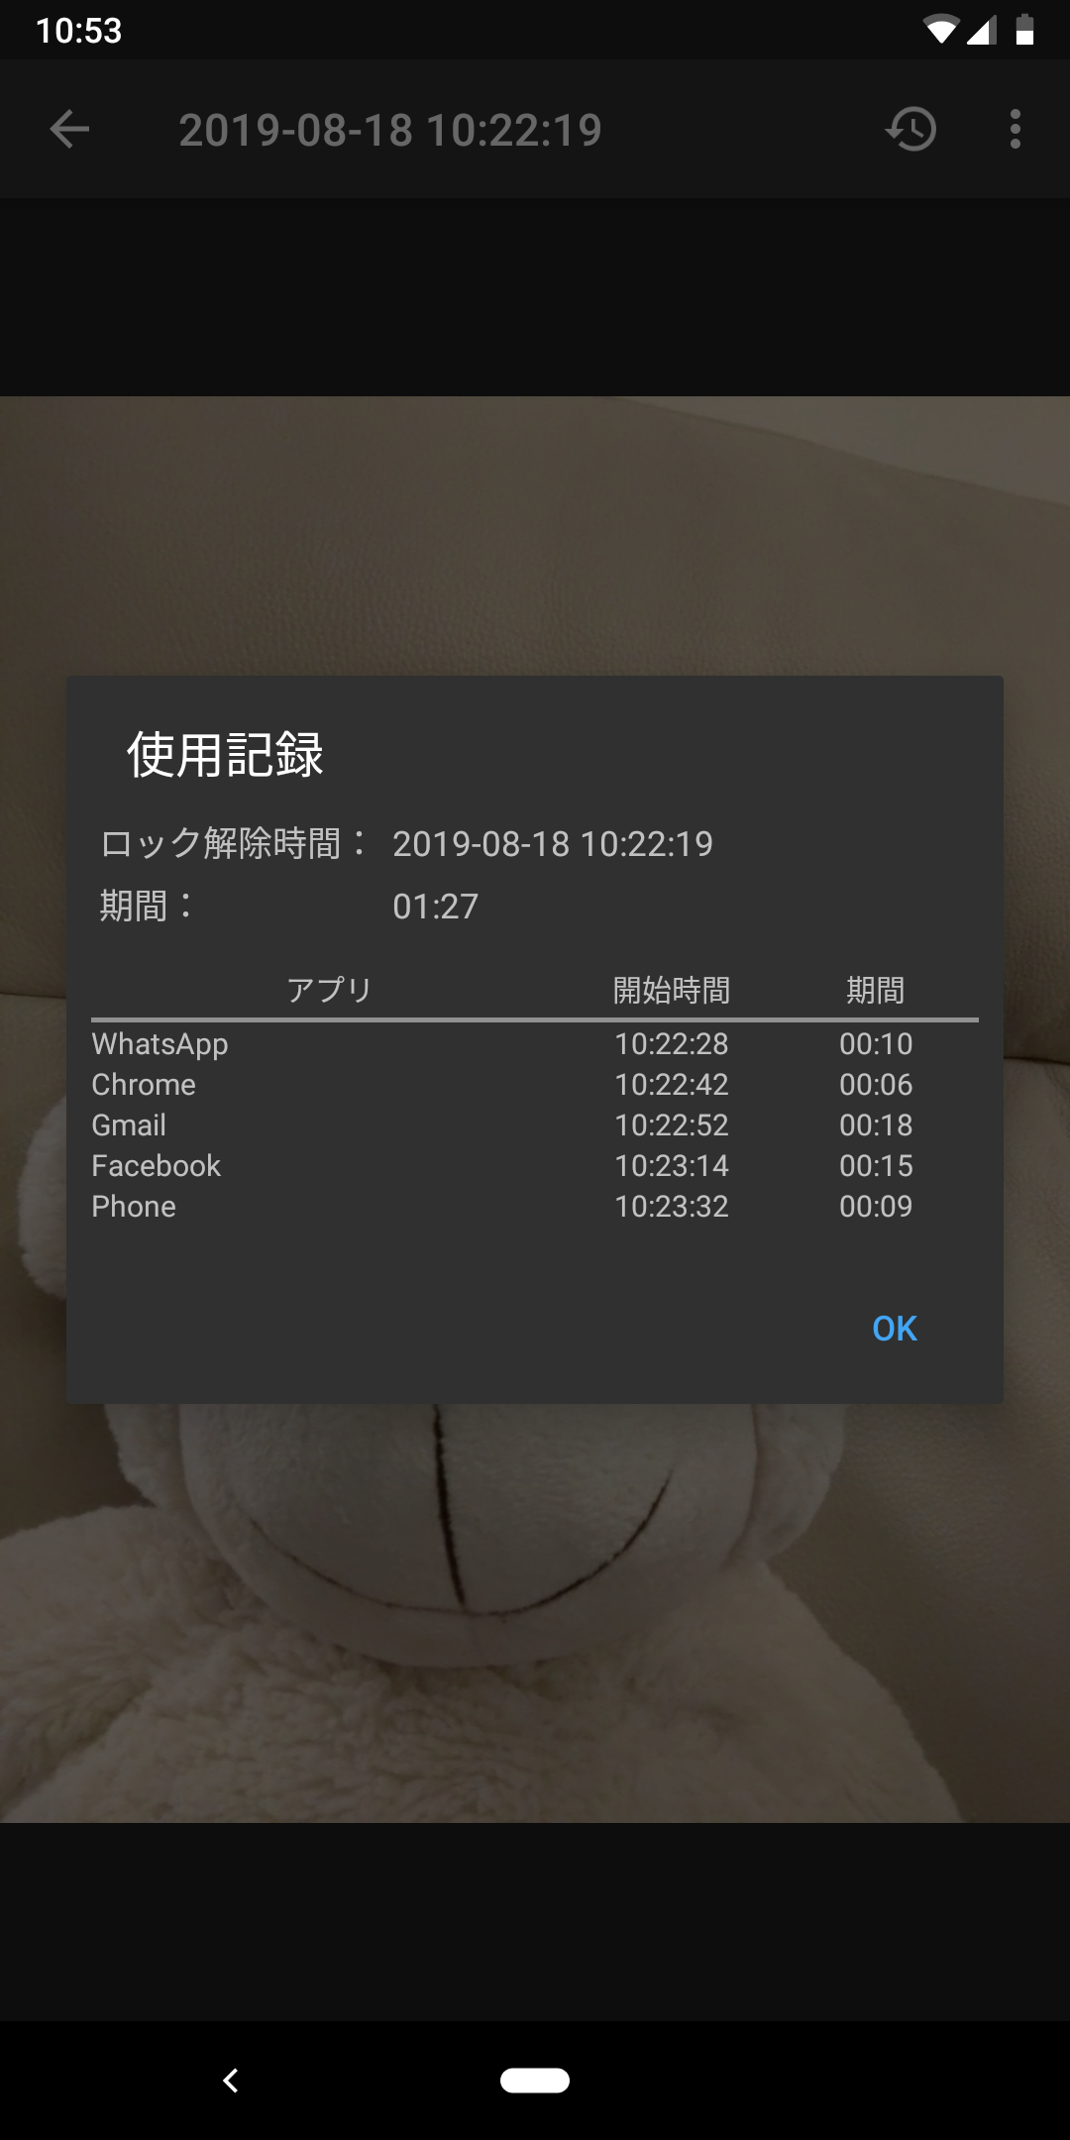The image size is (1070, 2140).
Task: Tap the back arrow in the top bar
Action: click(x=69, y=129)
